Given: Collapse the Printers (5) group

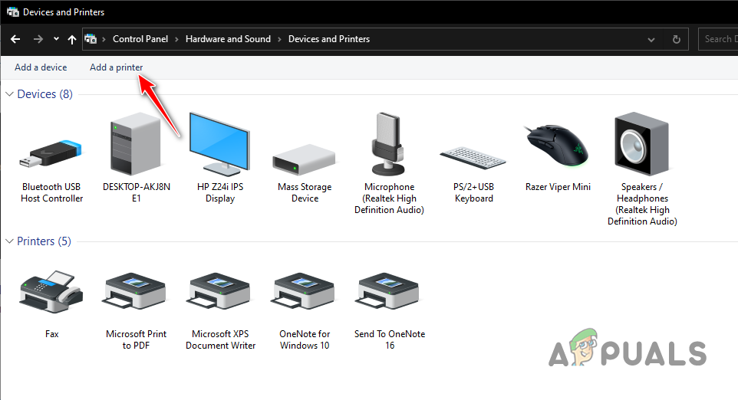Looking at the screenshot, I should (9, 241).
